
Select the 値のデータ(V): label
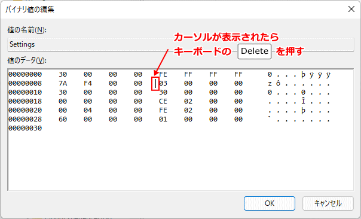click(27, 60)
